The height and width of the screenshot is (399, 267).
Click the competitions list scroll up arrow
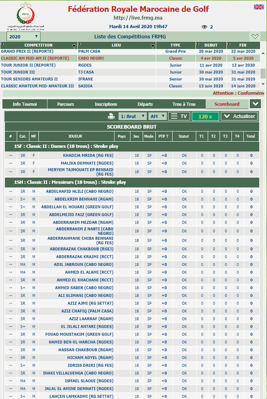(x=263, y=53)
